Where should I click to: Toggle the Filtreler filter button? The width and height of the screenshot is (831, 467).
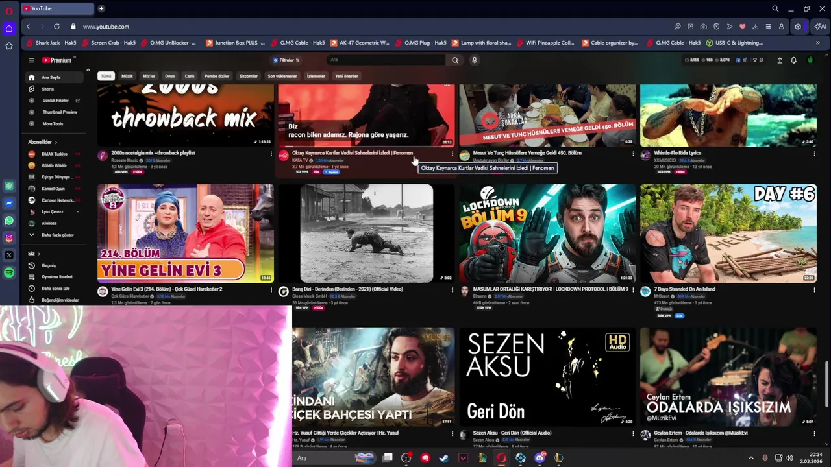click(286, 60)
